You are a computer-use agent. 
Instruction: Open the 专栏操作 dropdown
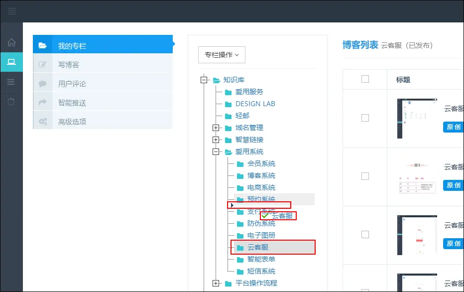pyautogui.click(x=222, y=55)
